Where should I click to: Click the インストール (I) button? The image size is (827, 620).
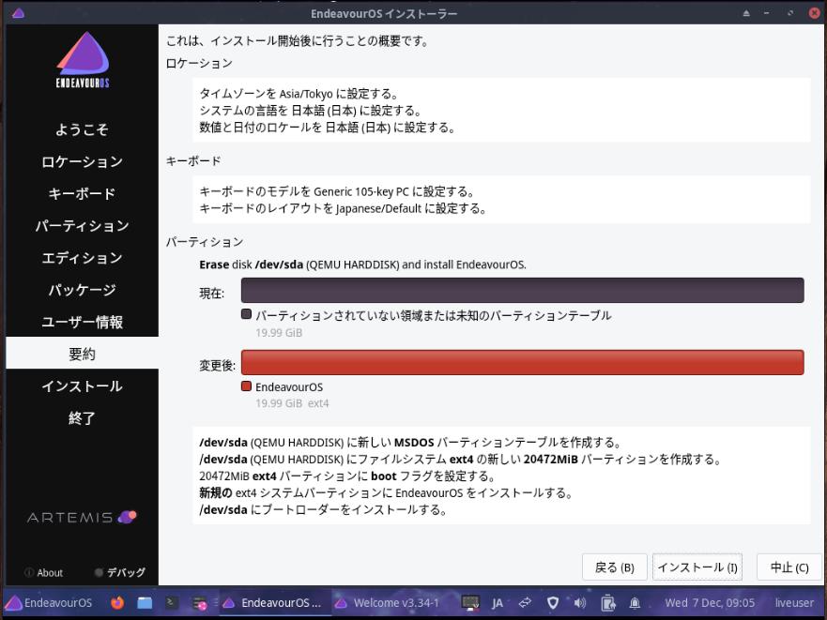697,567
